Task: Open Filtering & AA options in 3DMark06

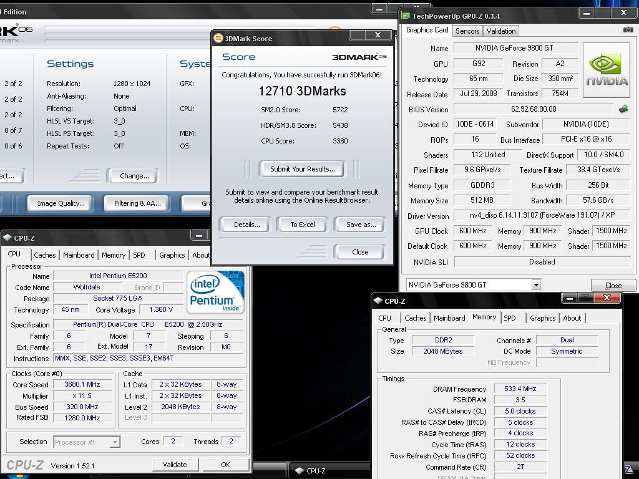Action: (137, 203)
